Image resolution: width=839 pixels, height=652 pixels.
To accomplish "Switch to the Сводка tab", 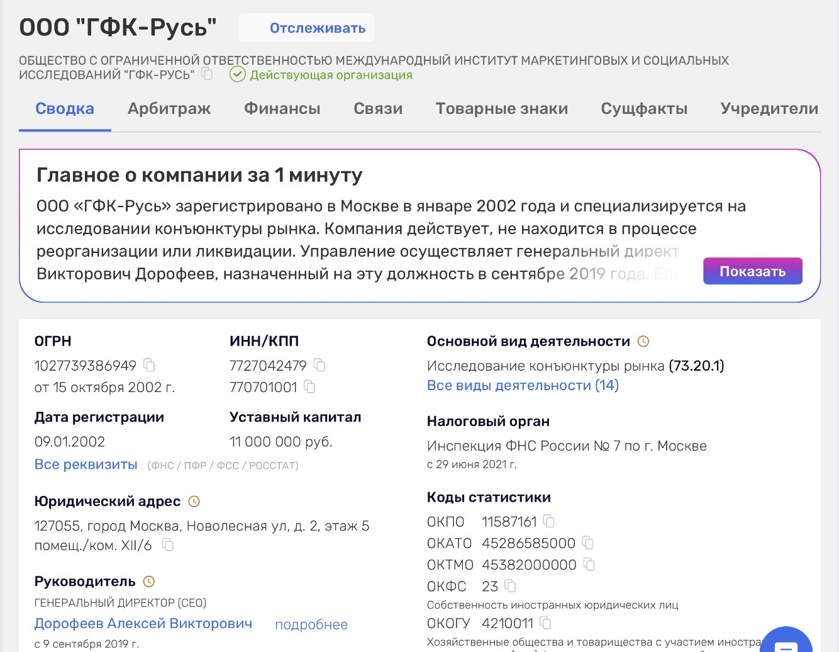I will pos(65,109).
